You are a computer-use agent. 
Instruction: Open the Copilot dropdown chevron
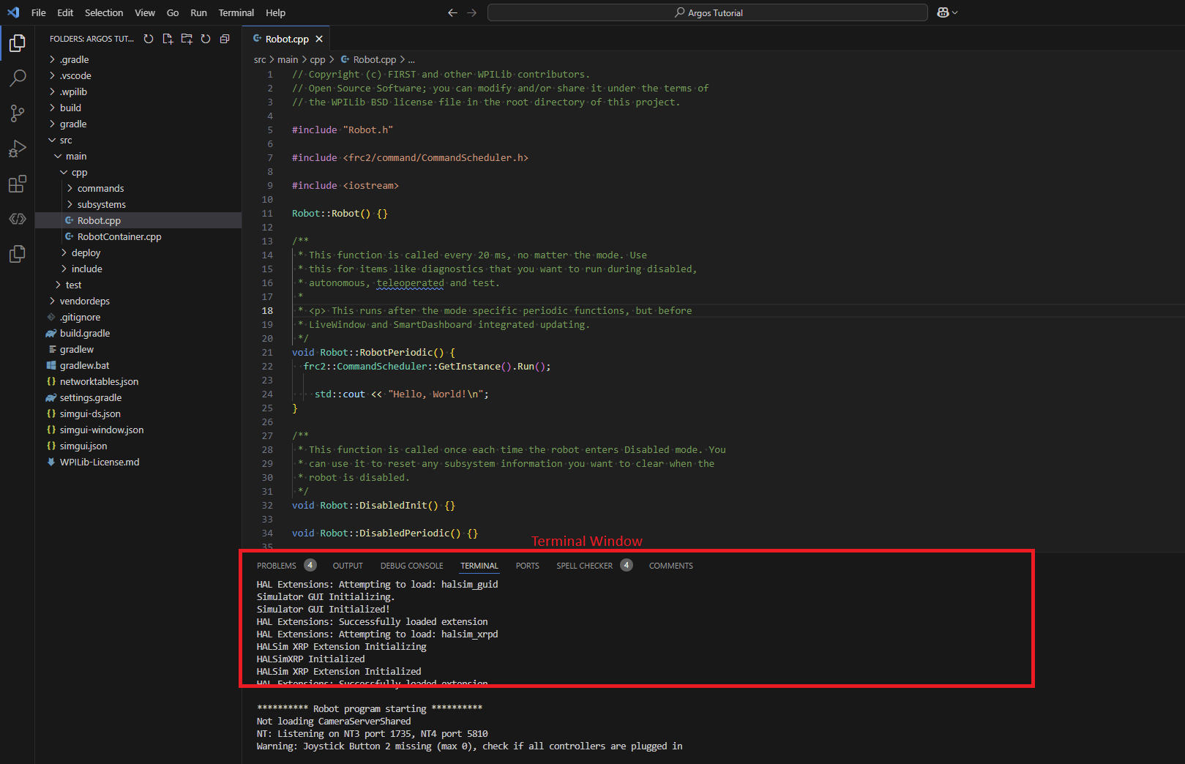click(x=955, y=12)
